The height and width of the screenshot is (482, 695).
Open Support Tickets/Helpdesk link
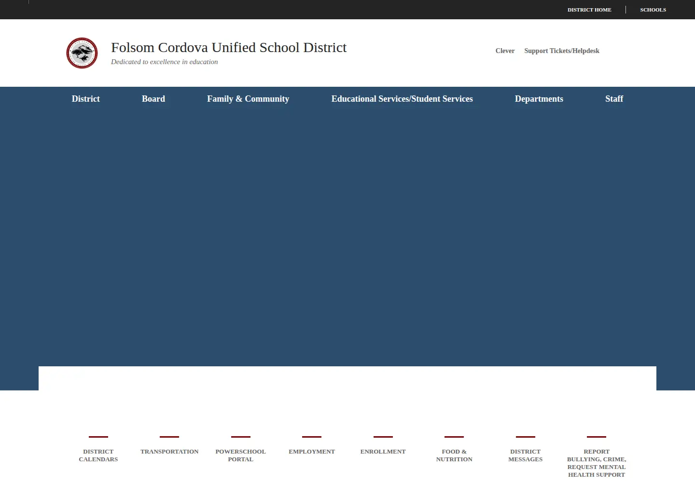click(x=562, y=51)
